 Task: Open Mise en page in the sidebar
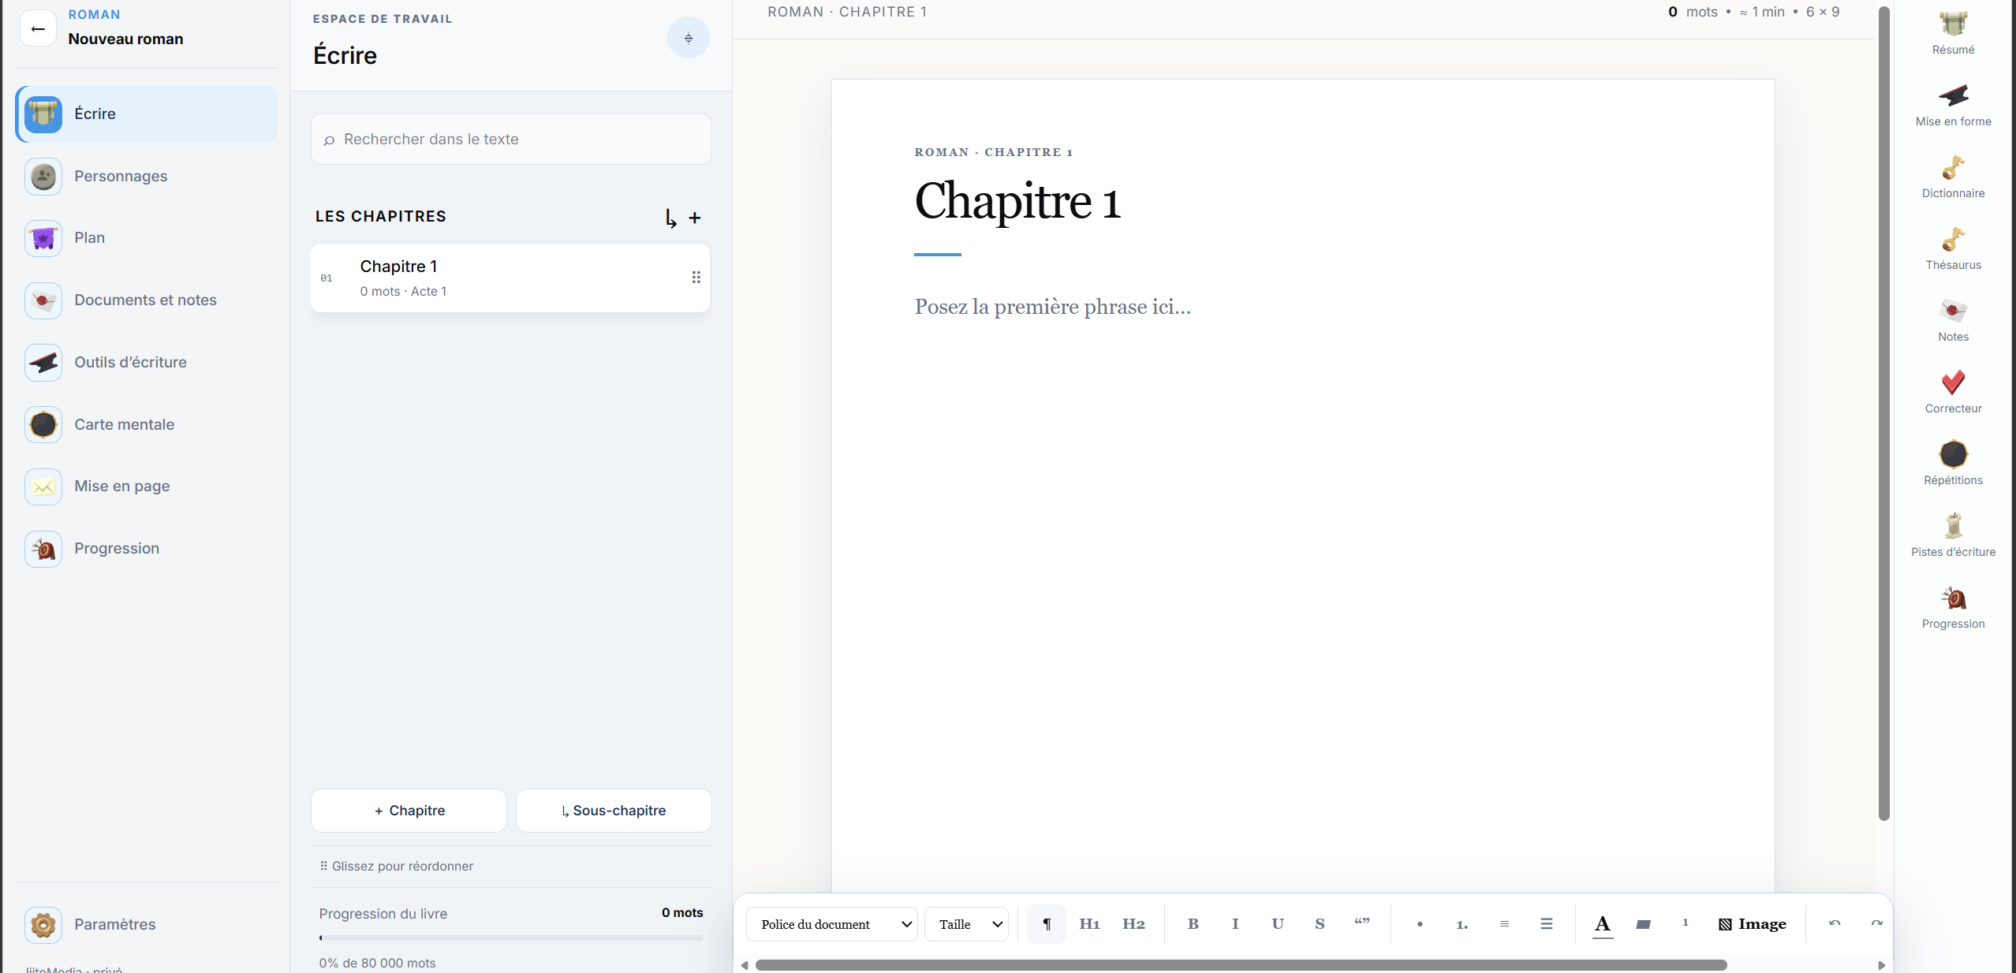[x=147, y=486]
